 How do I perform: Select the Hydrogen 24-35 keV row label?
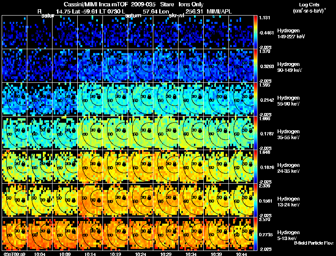pos(289,168)
